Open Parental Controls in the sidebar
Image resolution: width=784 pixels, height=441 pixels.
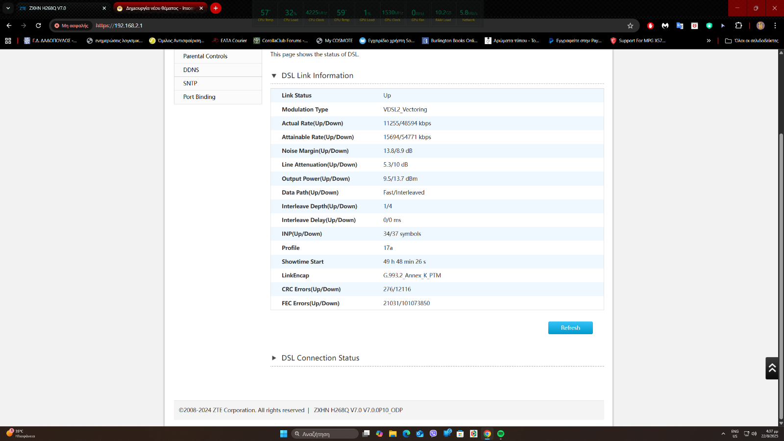(x=218, y=56)
